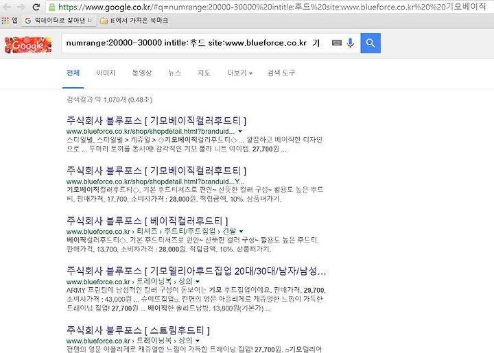Screen dimensions: 494x353
Task: Click the browser address bar URL
Action: (x=272, y=7)
